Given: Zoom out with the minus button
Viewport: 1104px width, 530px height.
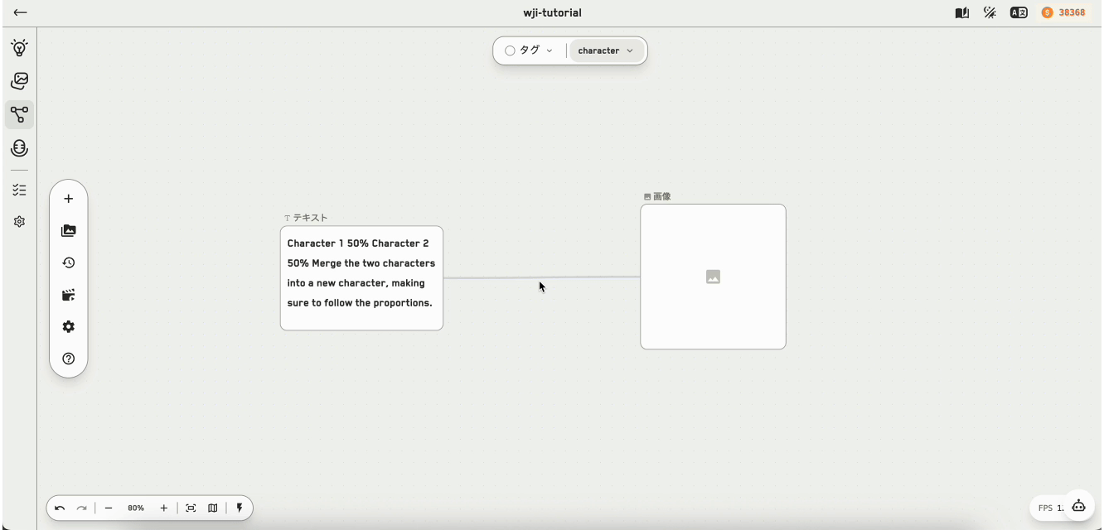Looking at the screenshot, I should pos(109,508).
